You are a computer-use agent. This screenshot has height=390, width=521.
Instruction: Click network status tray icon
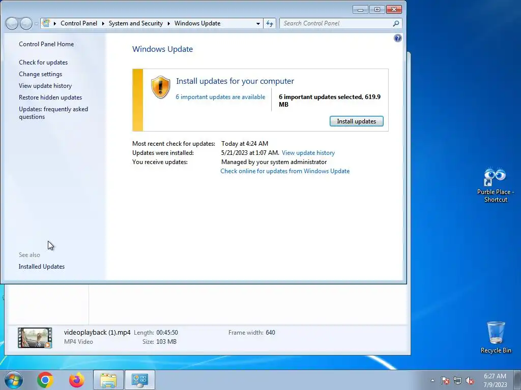[x=457, y=380]
